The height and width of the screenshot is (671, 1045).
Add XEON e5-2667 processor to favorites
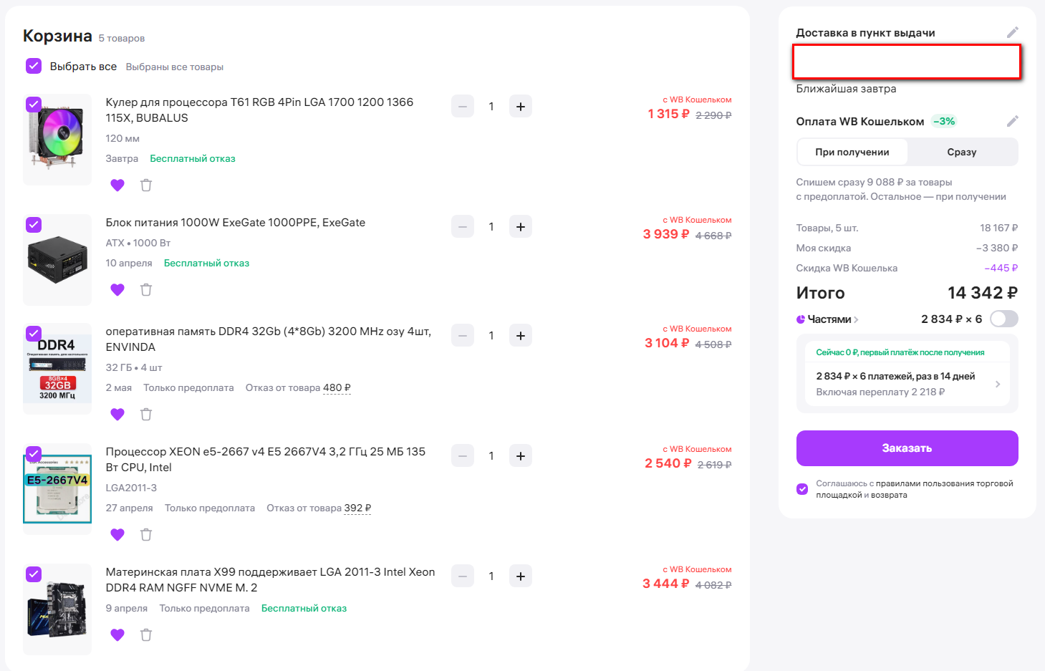coord(117,535)
